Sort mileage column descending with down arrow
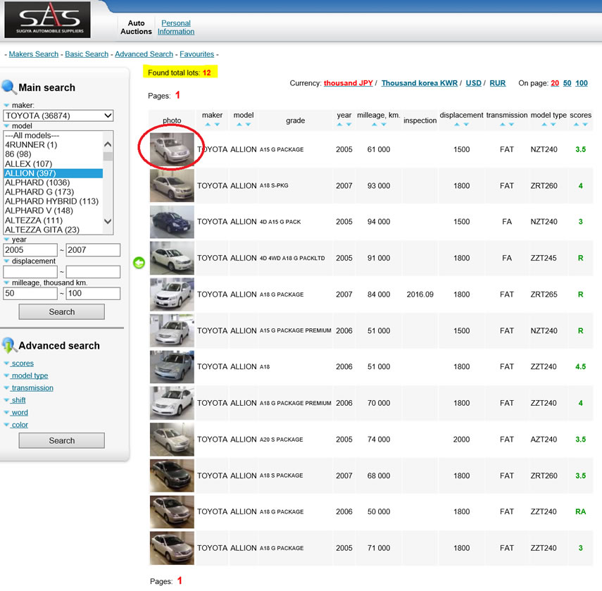This screenshot has height=591, width=602. coord(384,125)
